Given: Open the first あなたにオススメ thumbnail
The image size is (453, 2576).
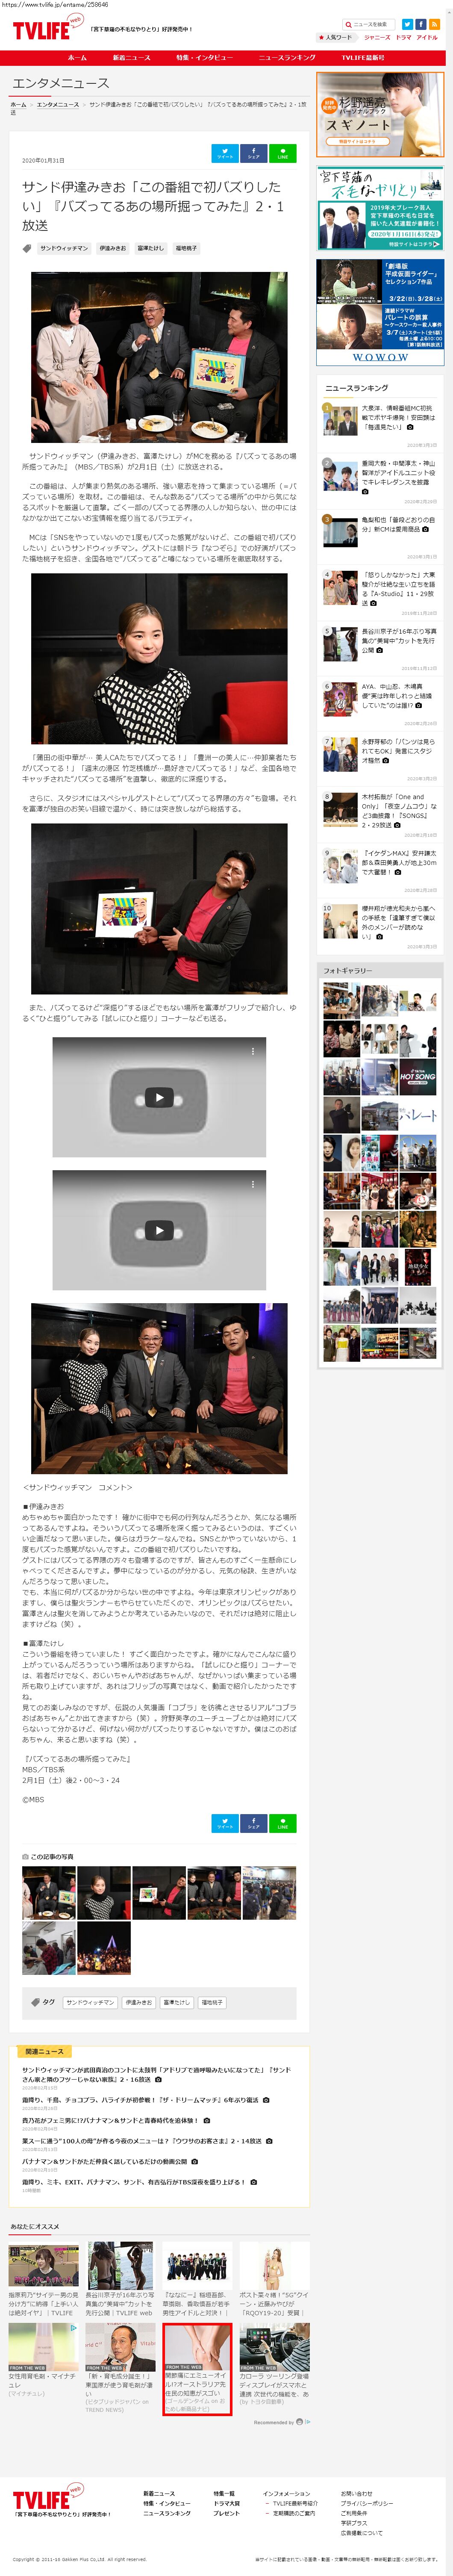Looking at the screenshot, I should tap(43, 2266).
